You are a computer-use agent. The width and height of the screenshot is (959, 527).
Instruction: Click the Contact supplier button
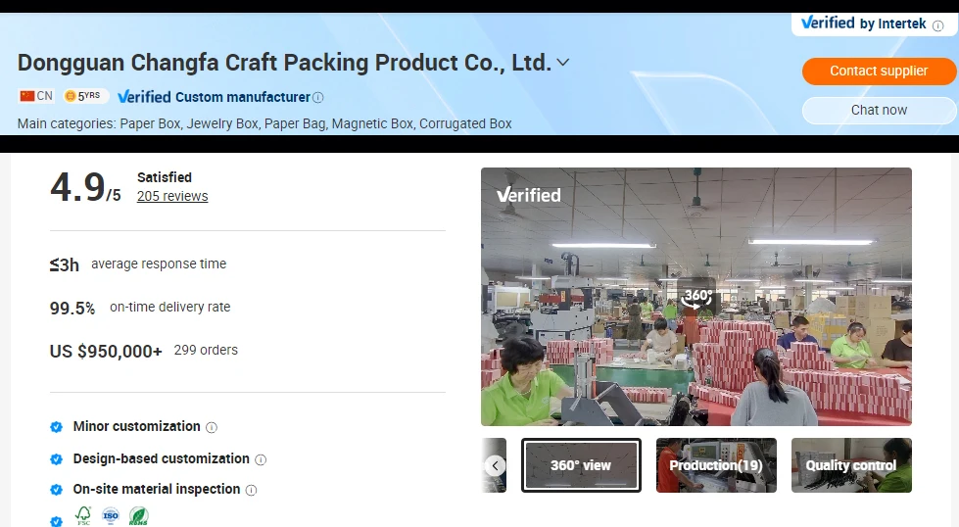coord(879,72)
